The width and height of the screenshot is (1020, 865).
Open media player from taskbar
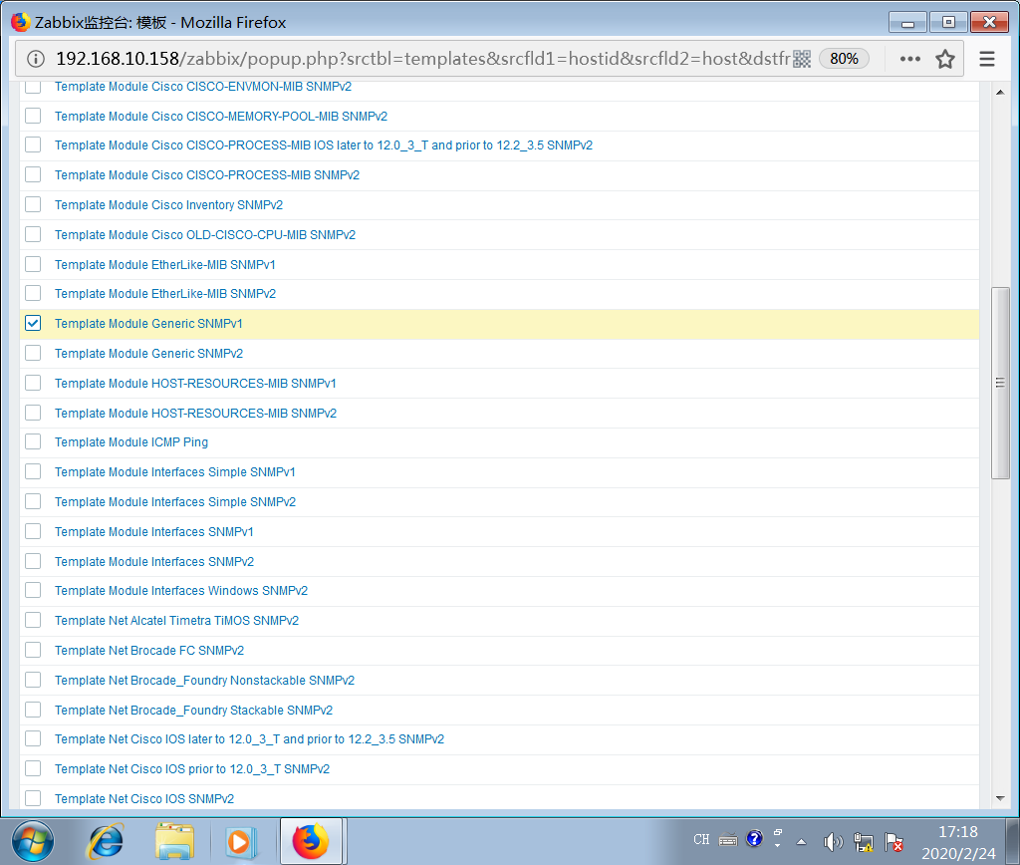(x=240, y=841)
